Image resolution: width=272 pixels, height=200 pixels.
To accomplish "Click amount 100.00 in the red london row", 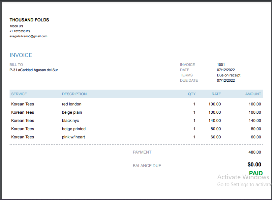I will [255, 104].
